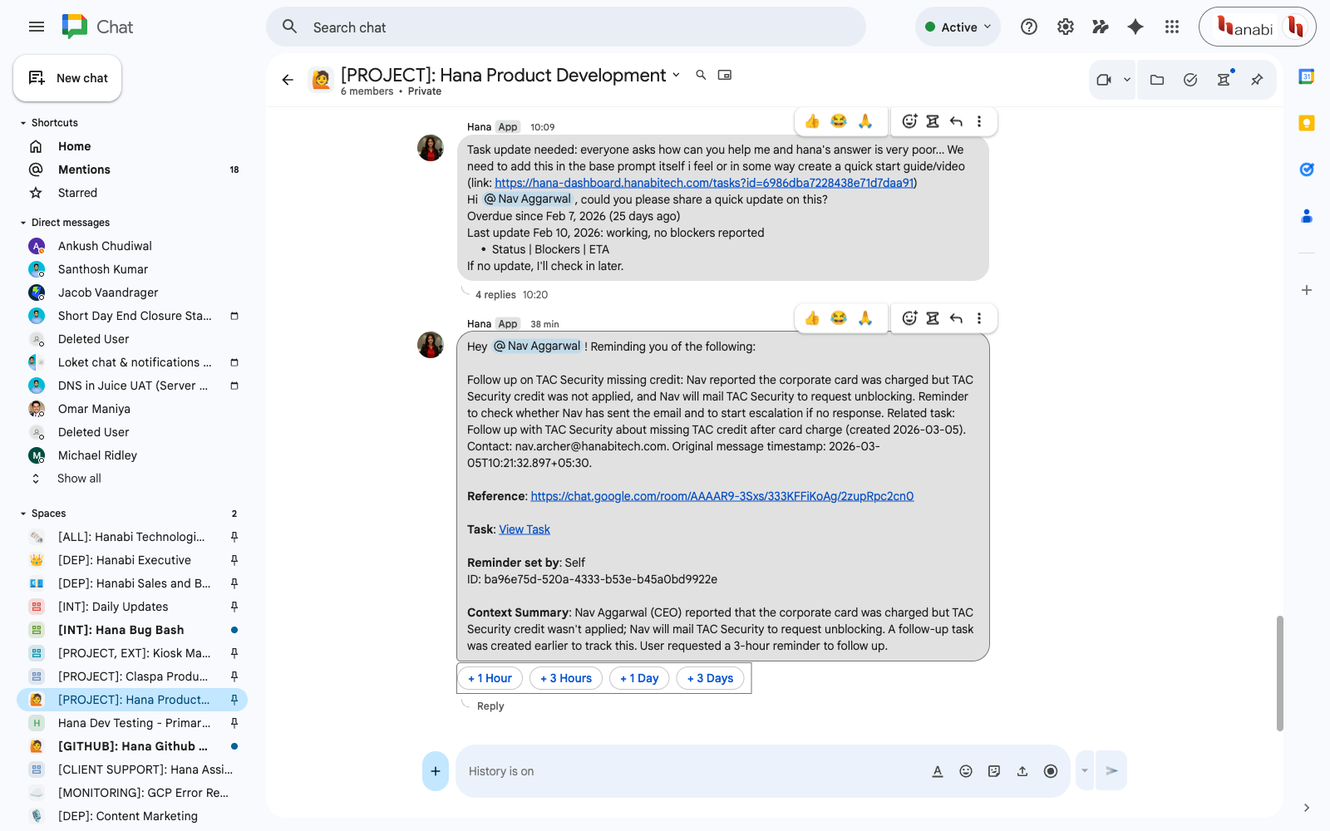Viewport: 1330px width, 831px height.
Task: Open the Gemini sparkle icon in header
Action: click(1135, 27)
